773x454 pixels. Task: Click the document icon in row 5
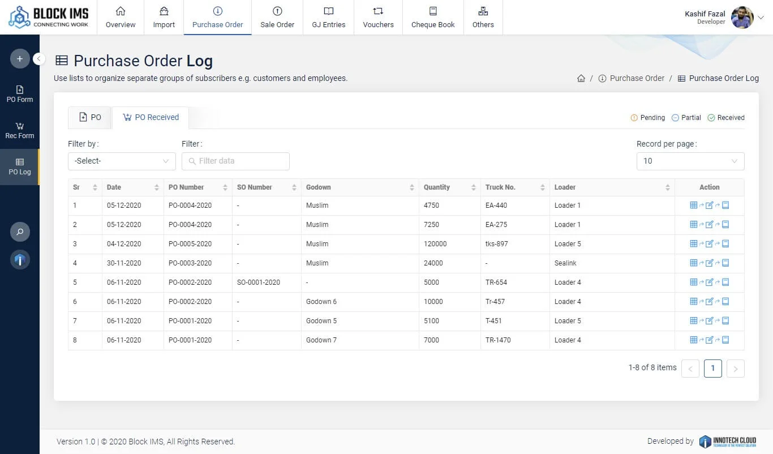(x=725, y=282)
